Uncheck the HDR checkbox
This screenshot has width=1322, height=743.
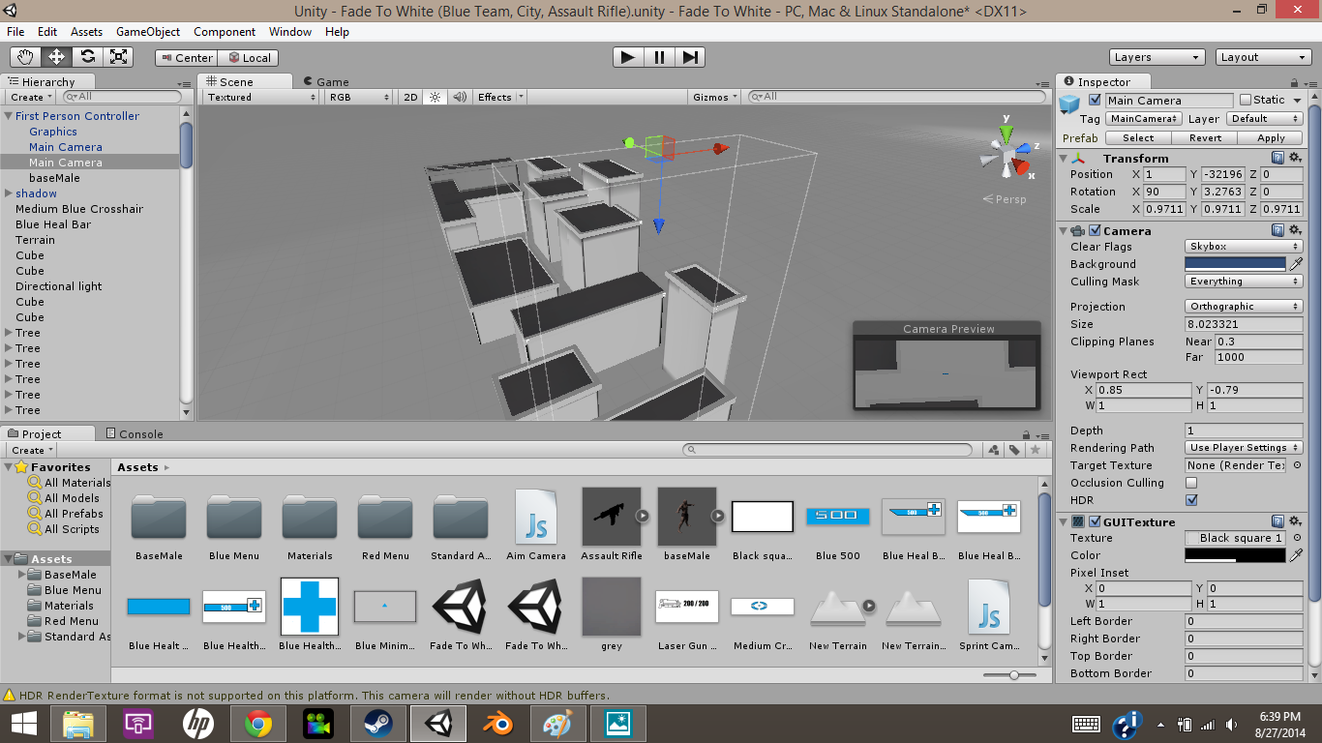pyautogui.click(x=1191, y=500)
